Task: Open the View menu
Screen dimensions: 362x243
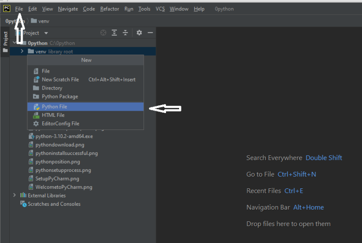Action: (x=48, y=9)
